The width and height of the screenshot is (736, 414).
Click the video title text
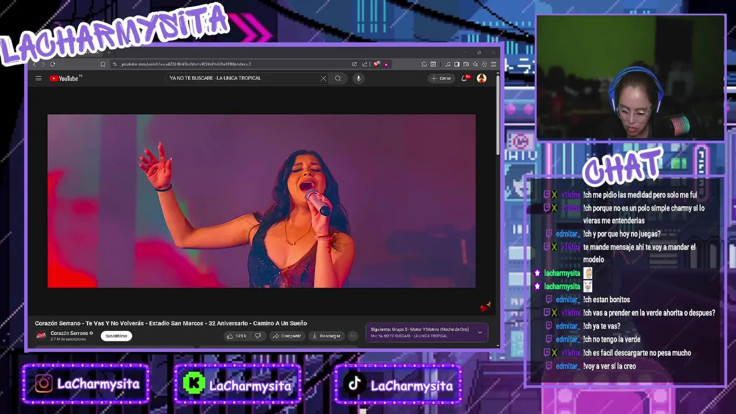coord(171,323)
